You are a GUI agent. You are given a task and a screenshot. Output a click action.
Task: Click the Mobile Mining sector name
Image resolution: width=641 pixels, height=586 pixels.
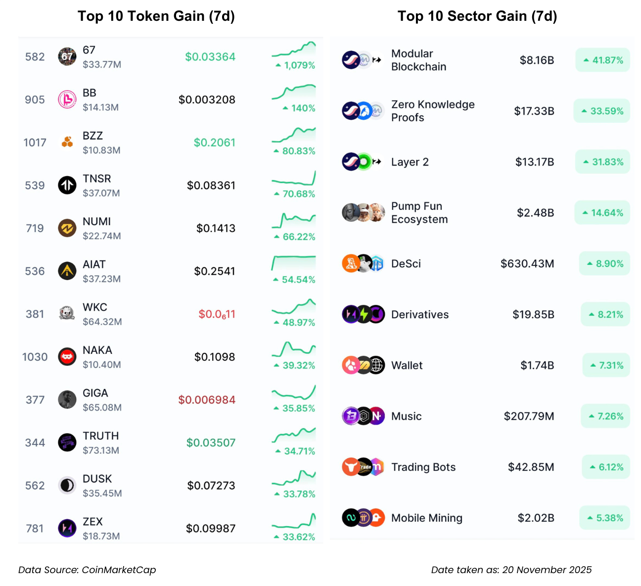click(x=426, y=518)
